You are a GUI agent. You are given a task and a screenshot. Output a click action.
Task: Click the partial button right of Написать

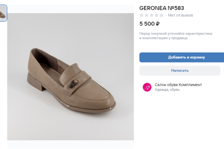[x=223, y=70]
